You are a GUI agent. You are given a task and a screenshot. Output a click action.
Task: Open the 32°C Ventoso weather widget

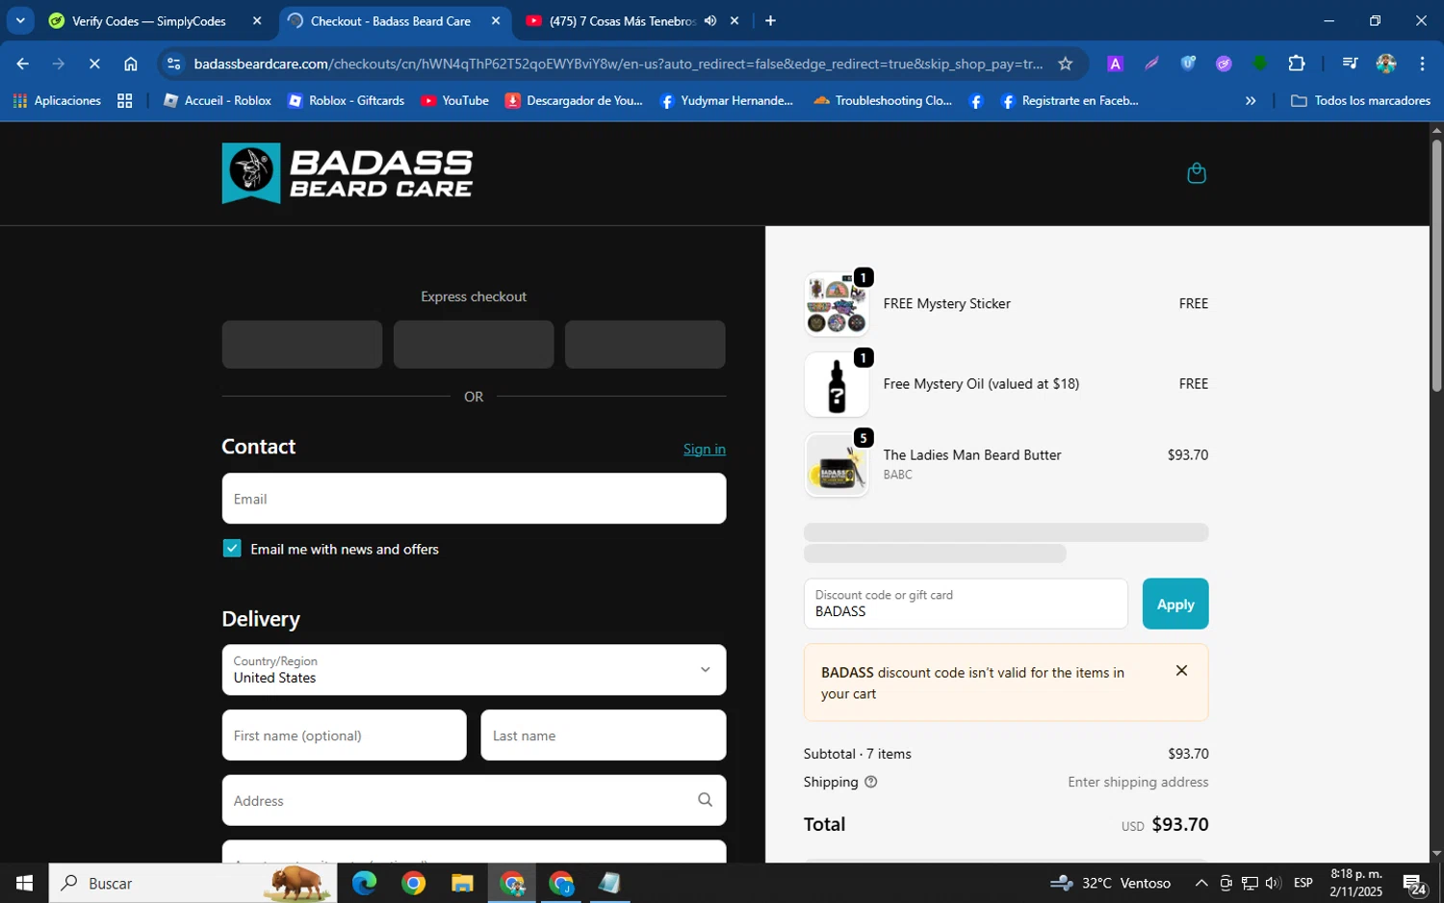(1110, 883)
